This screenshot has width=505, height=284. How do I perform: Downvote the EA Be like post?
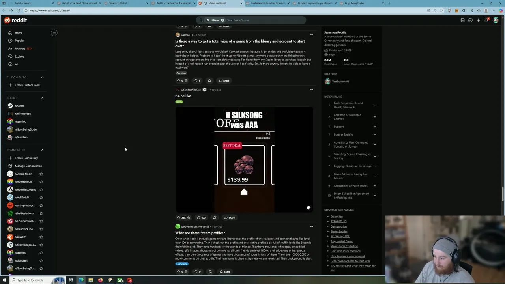click(x=189, y=217)
